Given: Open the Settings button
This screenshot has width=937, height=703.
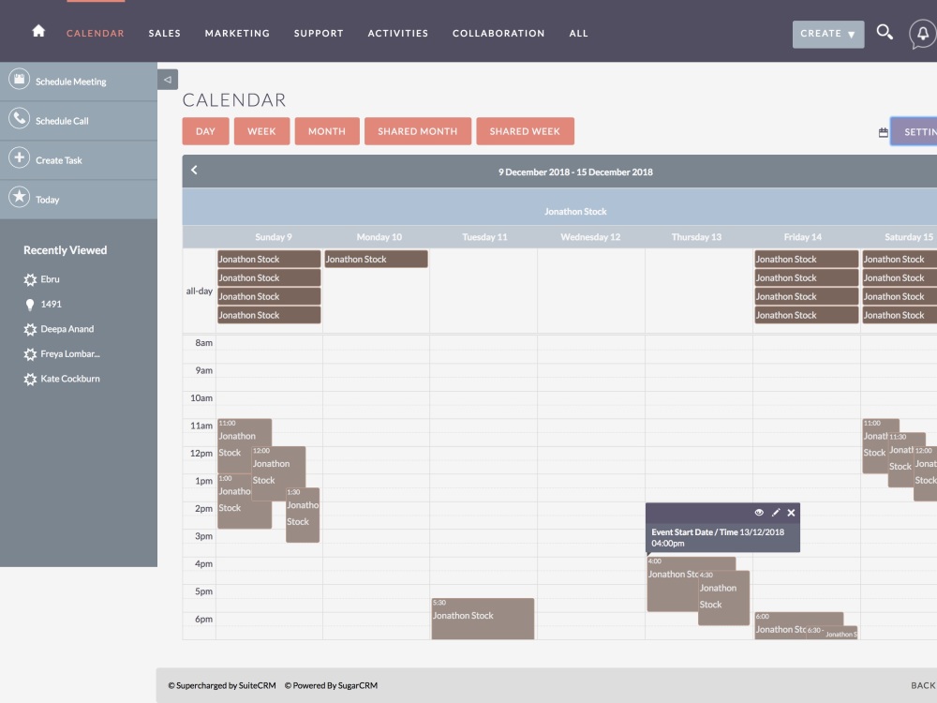Looking at the screenshot, I should [x=914, y=131].
